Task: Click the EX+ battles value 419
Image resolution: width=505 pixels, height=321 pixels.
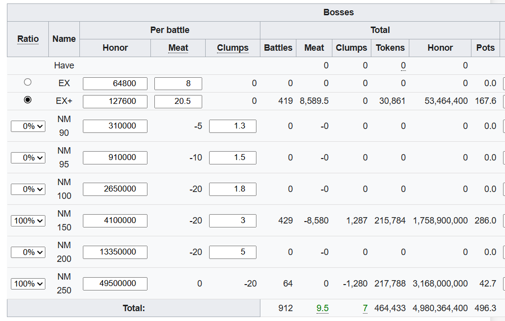Action: point(286,101)
